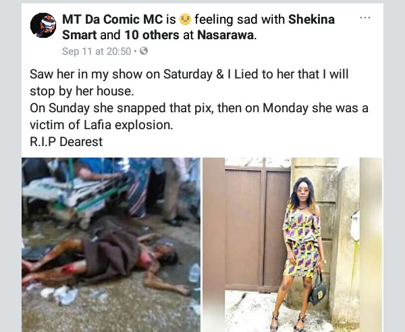
Task: Open Shekina Smart's tagged profile
Action: pos(198,27)
